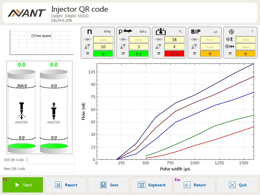Click the tank temperature icon

160,31
